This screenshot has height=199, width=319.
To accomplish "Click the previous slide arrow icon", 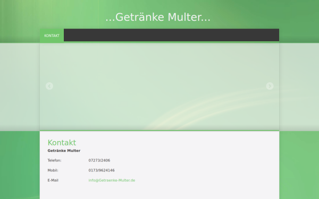I will point(49,86).
